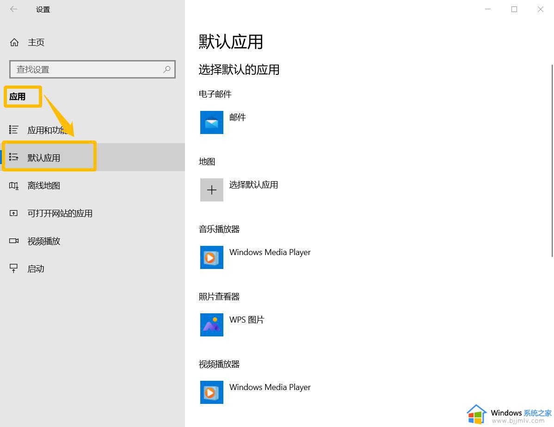Click the 默认应用 sidebar icon
Image resolution: width=554 pixels, height=427 pixels.
click(14, 157)
